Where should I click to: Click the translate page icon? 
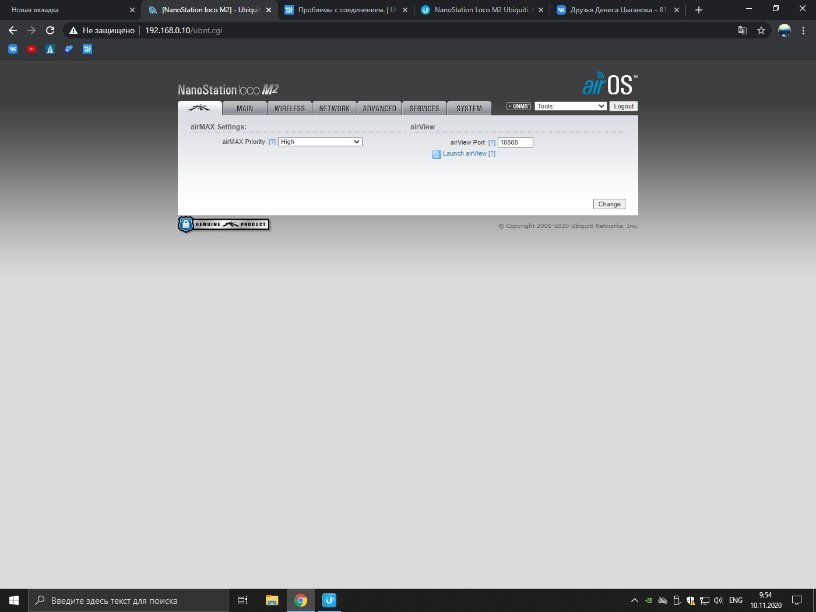coord(743,30)
